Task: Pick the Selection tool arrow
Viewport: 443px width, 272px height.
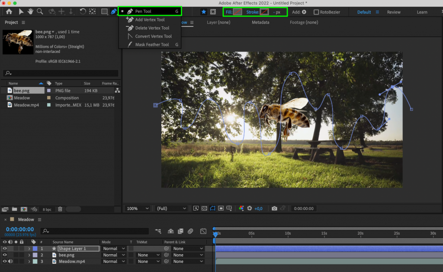Action: click(x=21, y=12)
